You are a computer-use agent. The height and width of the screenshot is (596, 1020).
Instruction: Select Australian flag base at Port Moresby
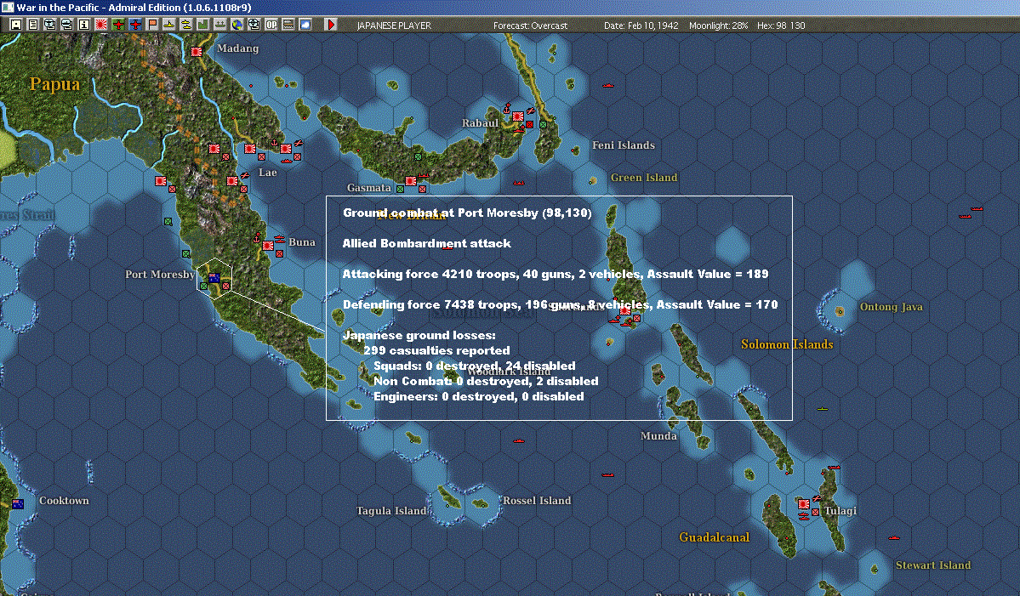[x=214, y=278]
